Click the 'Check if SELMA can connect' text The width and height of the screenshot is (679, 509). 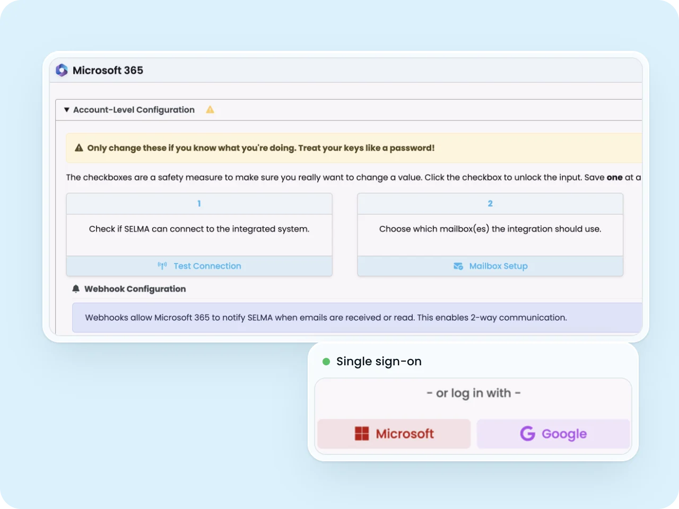pos(199,229)
